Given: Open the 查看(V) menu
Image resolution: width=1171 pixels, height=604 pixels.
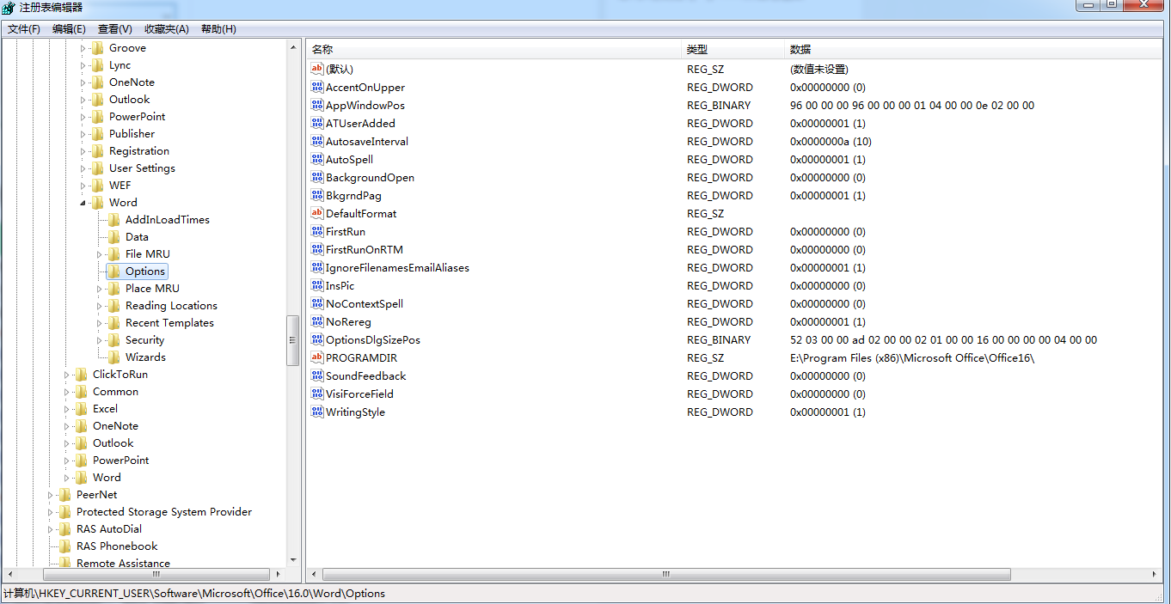Looking at the screenshot, I should tap(114, 28).
